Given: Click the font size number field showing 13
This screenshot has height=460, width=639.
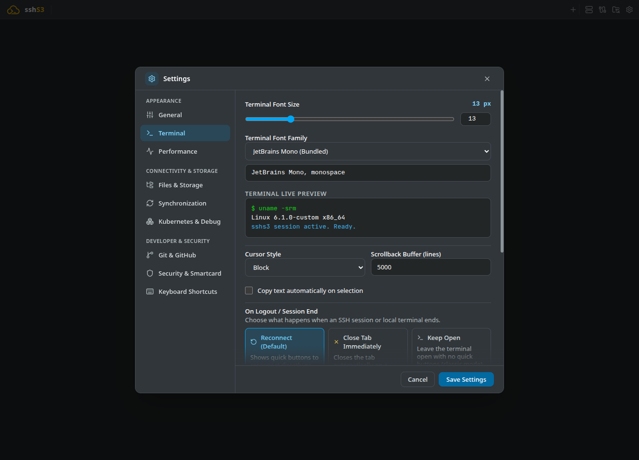Looking at the screenshot, I should point(476,119).
